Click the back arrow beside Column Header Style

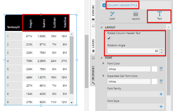pos(104,5)
